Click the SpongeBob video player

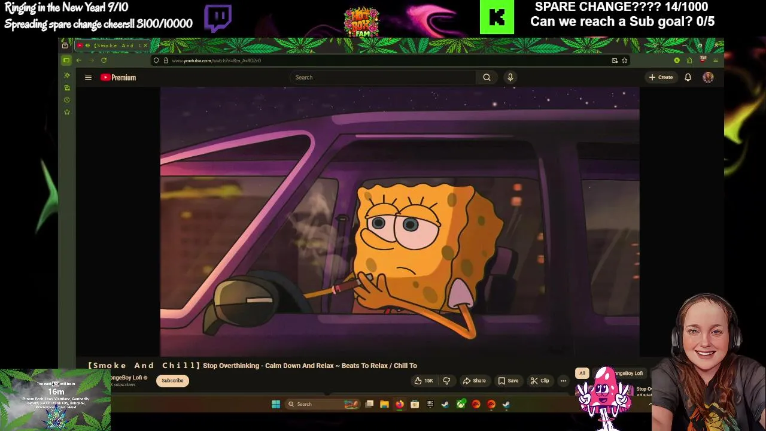coord(400,221)
